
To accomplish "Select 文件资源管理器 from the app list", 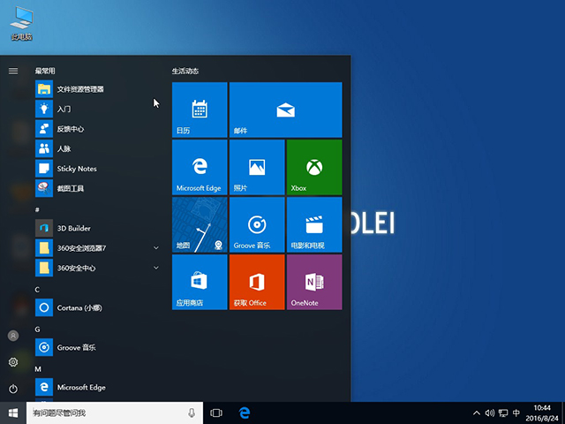I will [x=79, y=88].
